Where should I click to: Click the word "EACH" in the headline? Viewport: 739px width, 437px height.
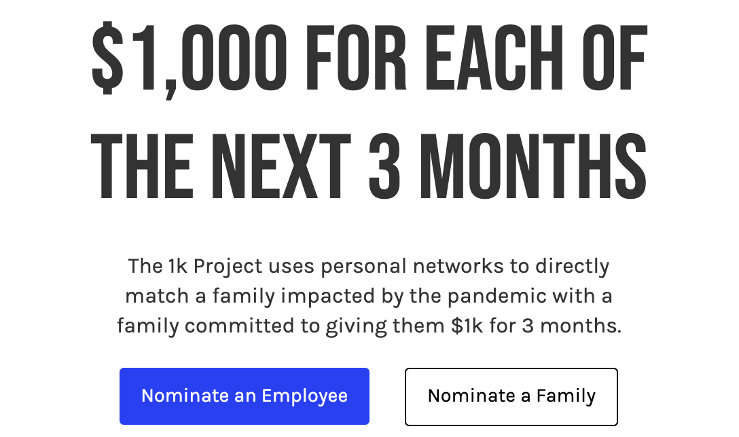click(494, 58)
